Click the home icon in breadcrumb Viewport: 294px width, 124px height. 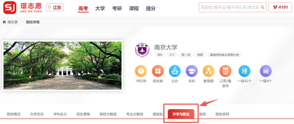(x=4, y=22)
